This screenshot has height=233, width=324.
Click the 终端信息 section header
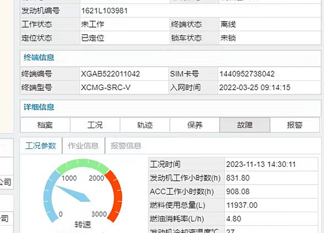point(39,58)
